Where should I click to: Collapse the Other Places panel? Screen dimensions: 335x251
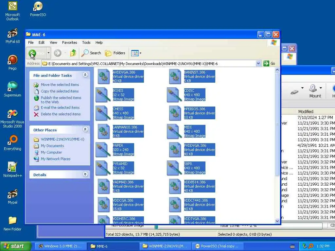(x=85, y=129)
